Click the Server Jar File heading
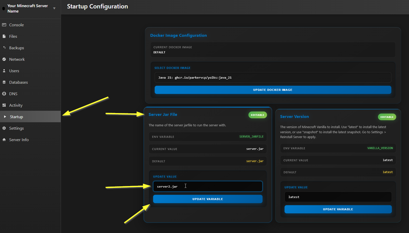The width and height of the screenshot is (409, 233). [x=163, y=115]
